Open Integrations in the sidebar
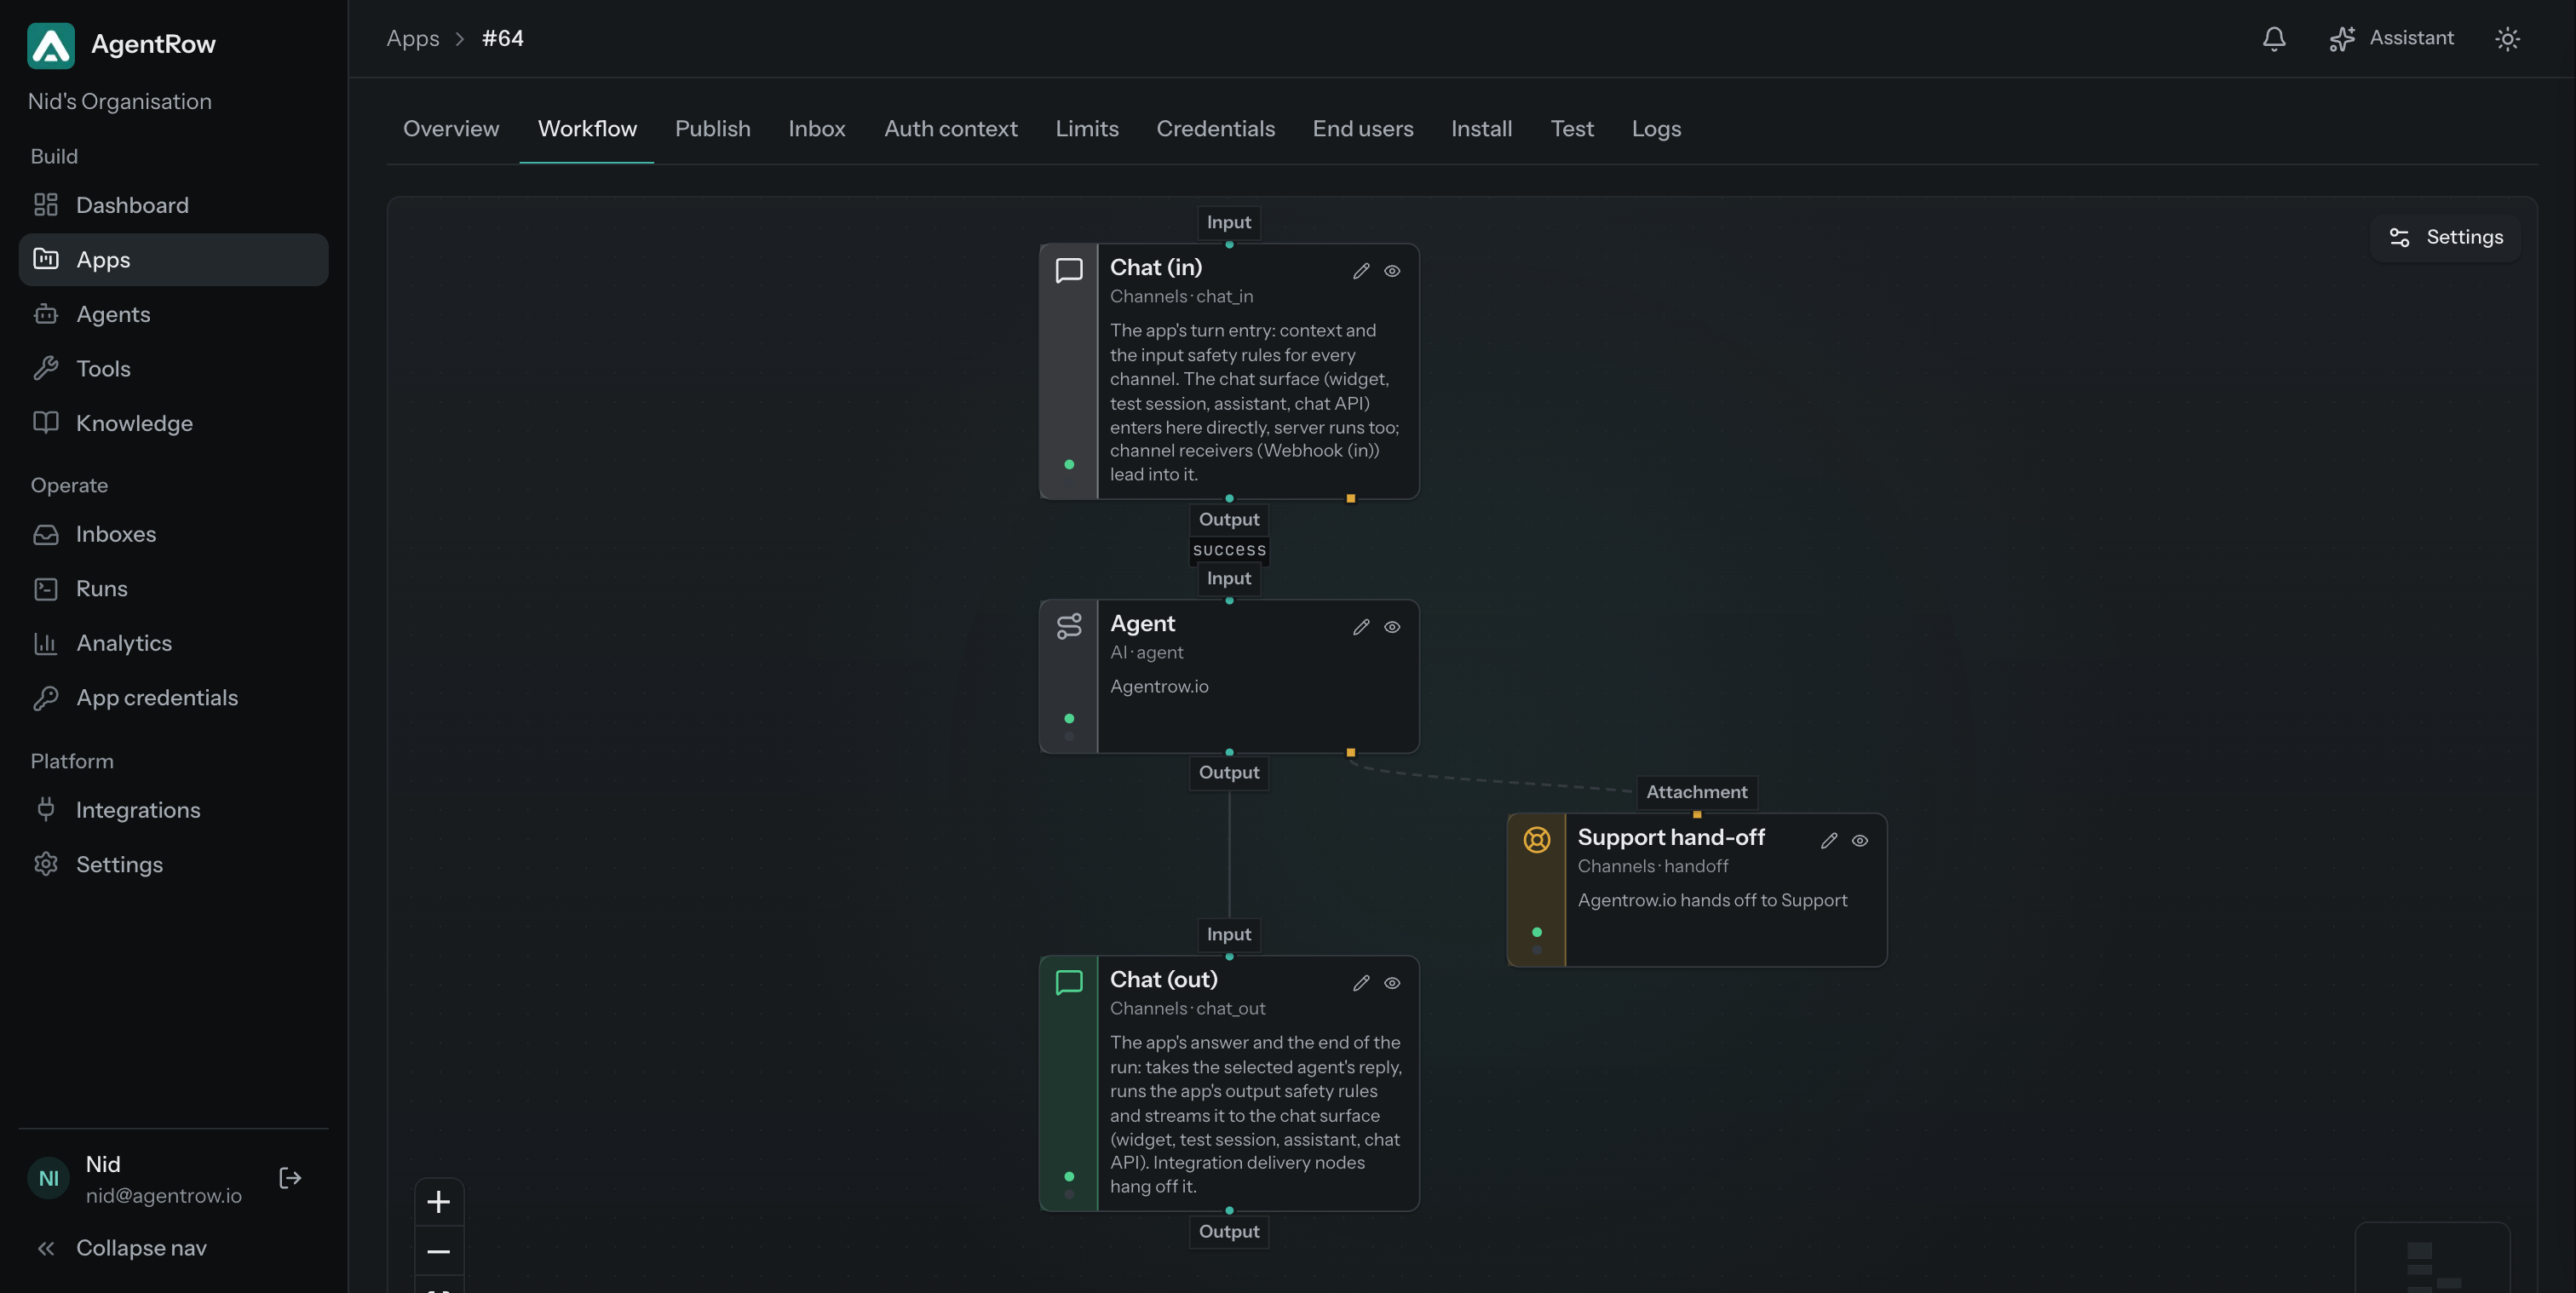This screenshot has width=2576, height=1293. point(173,810)
